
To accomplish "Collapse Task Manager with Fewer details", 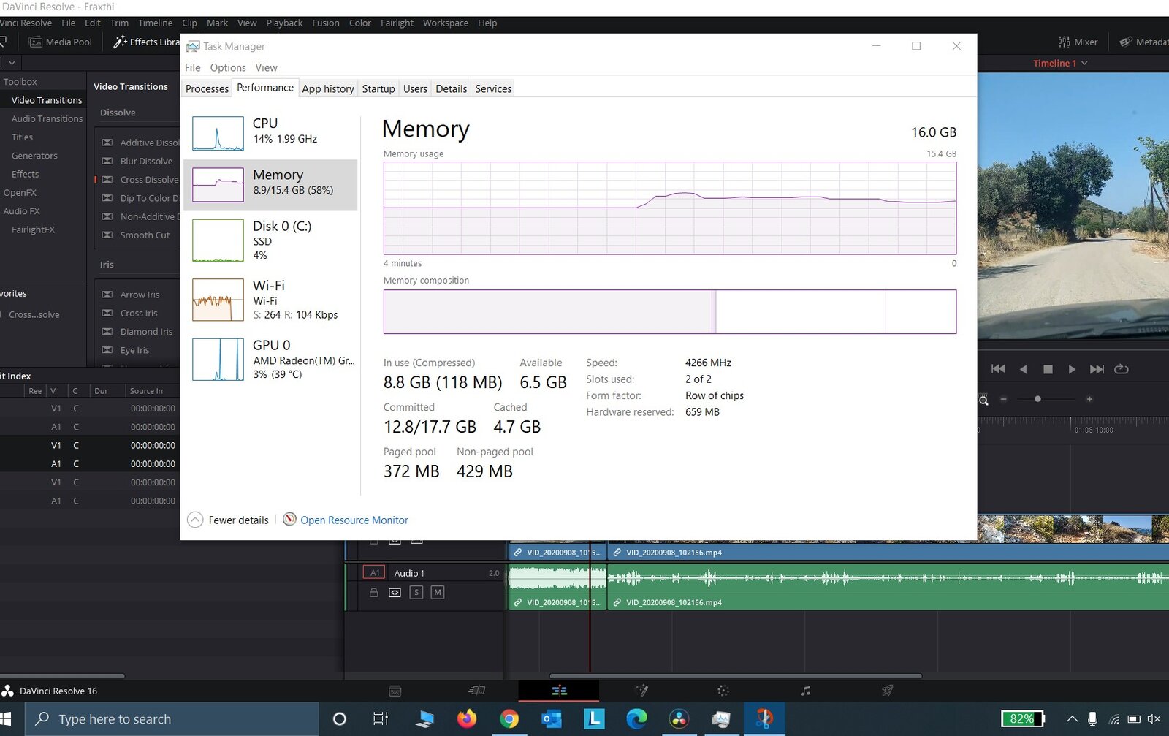I will tap(228, 520).
